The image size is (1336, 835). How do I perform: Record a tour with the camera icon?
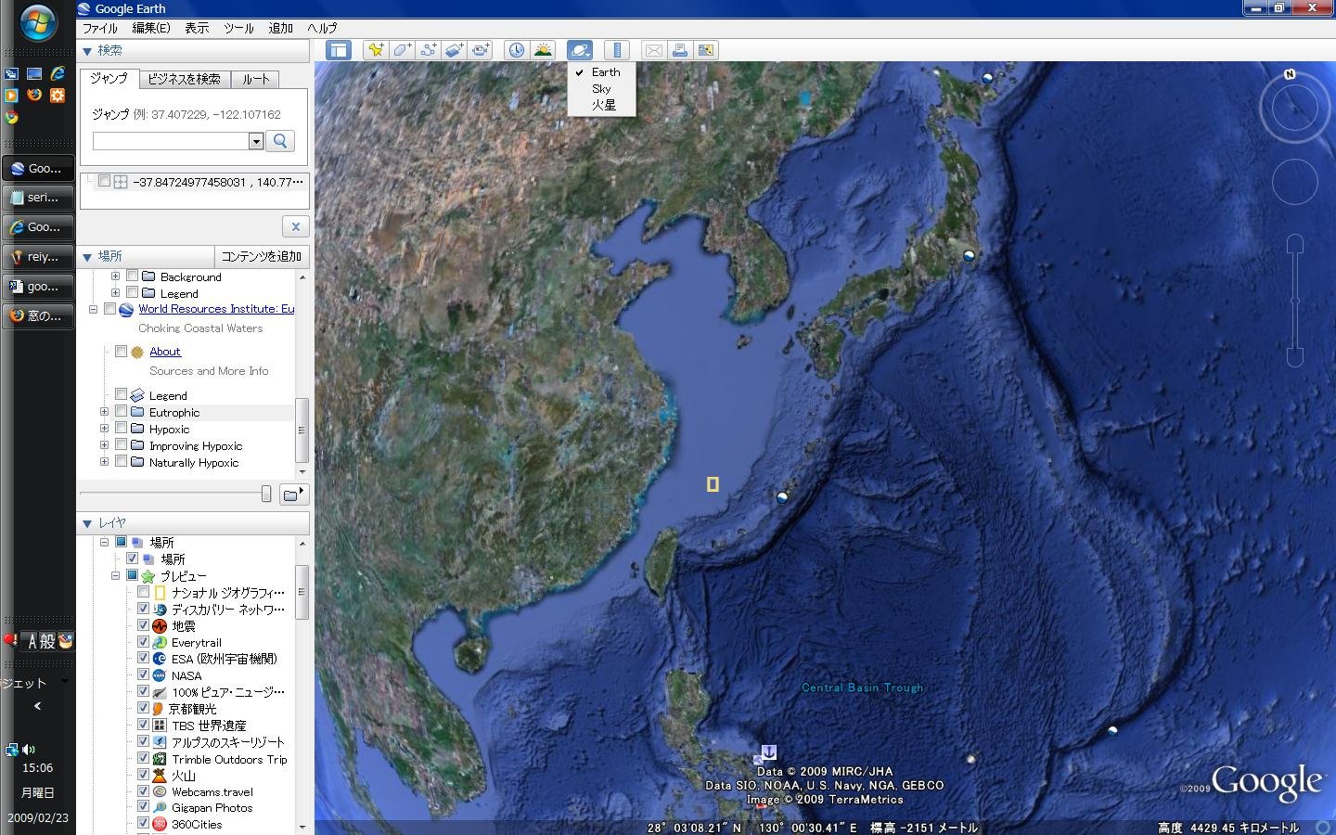pyautogui.click(x=480, y=50)
